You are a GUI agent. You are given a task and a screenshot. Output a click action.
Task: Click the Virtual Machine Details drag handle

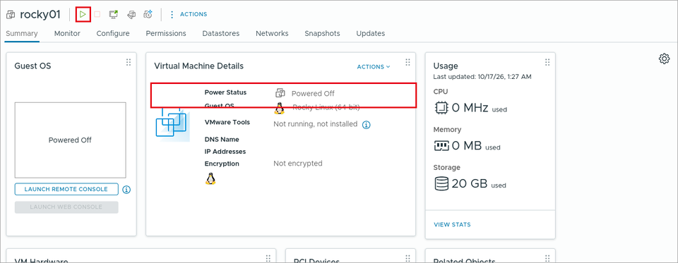coord(408,63)
